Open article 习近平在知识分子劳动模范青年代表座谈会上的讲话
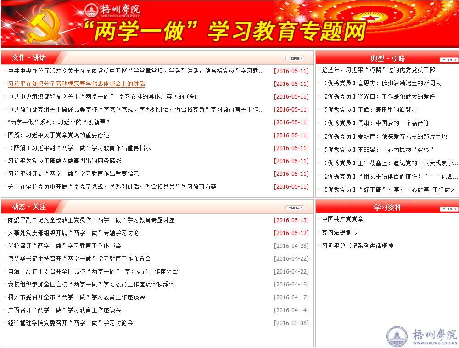Image resolution: width=459 pixels, height=348 pixels. [x=76, y=84]
